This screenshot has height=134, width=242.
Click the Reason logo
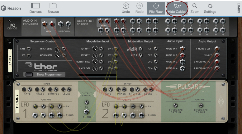pos(11,8)
